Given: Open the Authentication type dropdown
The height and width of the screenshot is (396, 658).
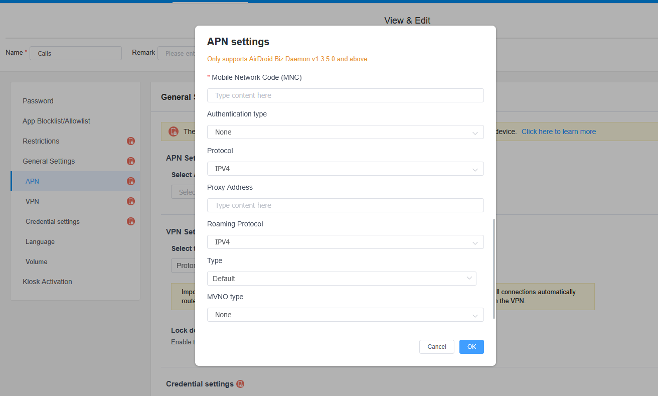Looking at the screenshot, I should [x=345, y=132].
